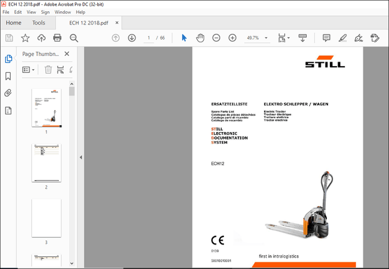The height and width of the screenshot is (269, 389).
Task: Click the ERSATZTEILLISTE heading
Action: point(229,104)
